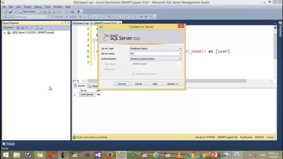Screen dimensions: 283x159
Task: Close the Connect to Server dialog
Action: (181, 26)
